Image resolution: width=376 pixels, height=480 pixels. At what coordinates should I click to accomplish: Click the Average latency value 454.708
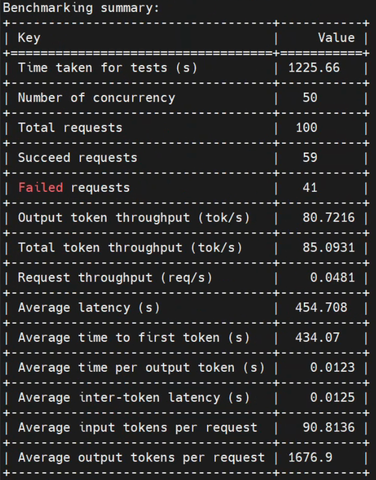321,307
